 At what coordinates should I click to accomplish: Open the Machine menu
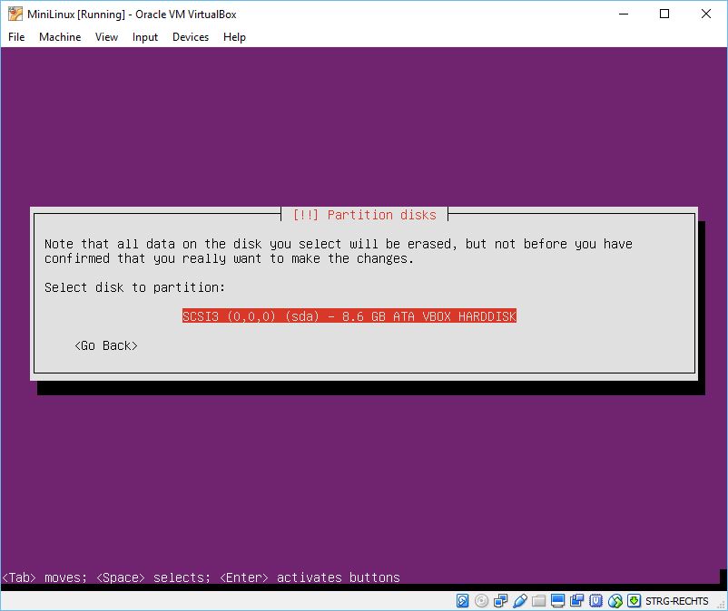pos(60,37)
